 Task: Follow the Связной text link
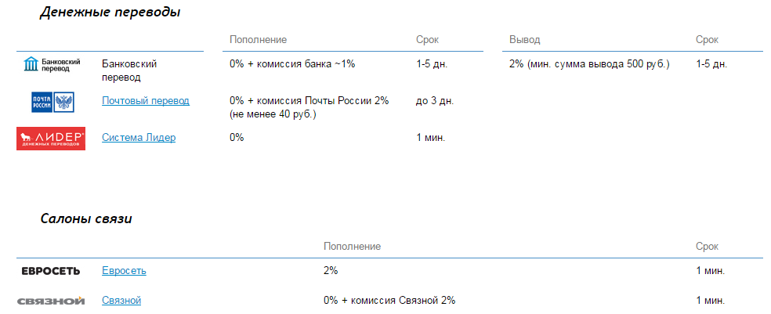click(121, 301)
